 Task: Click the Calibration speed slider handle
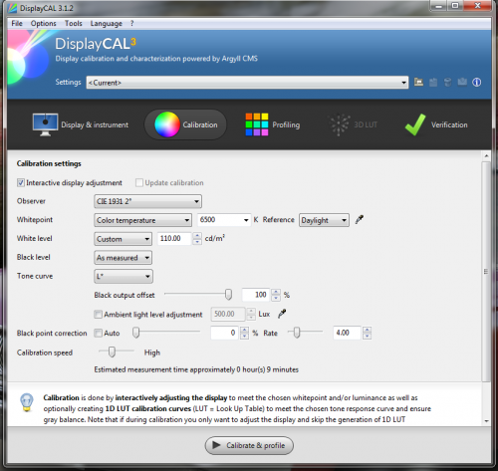pos(112,352)
